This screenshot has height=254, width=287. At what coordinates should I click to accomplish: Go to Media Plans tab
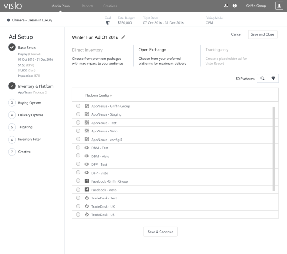[60, 6]
